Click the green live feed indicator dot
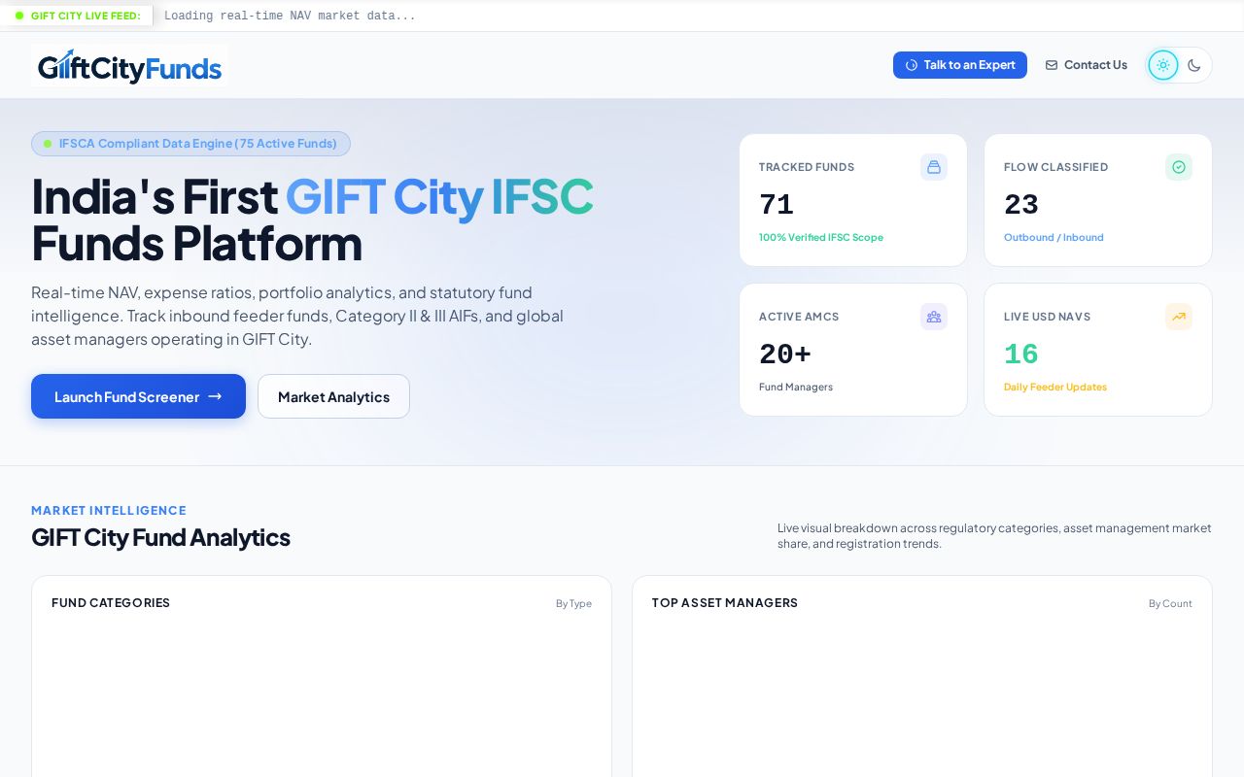Image resolution: width=1244 pixels, height=777 pixels. pyautogui.click(x=19, y=16)
